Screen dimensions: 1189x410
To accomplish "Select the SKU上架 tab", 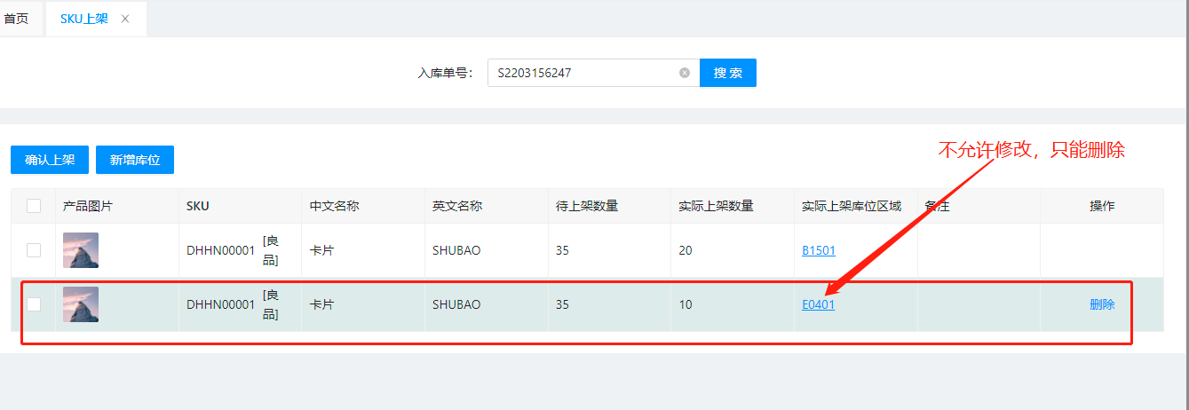I will pos(84,19).
